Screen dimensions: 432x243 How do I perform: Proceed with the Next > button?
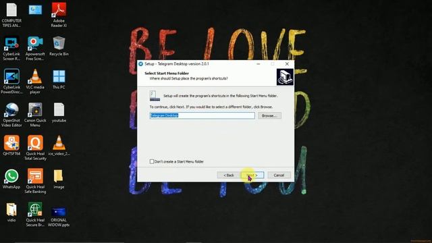[252, 175]
